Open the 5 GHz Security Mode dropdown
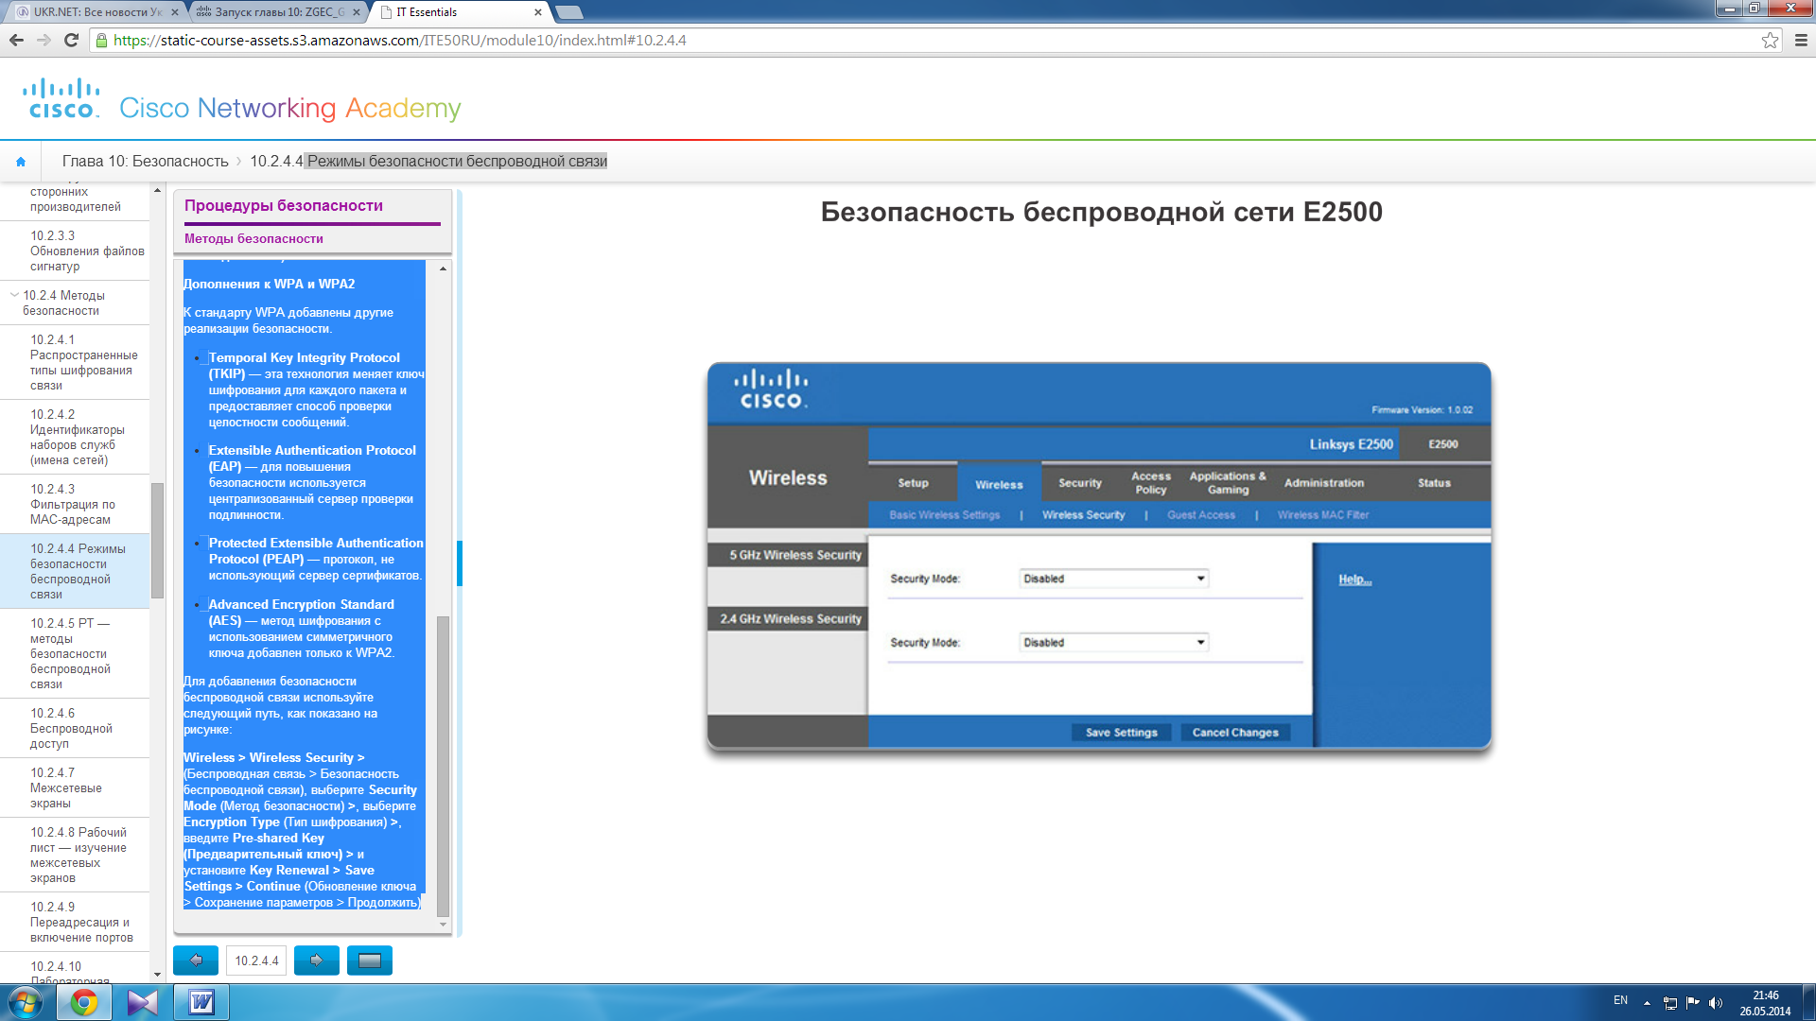This screenshot has width=1816, height=1021. [1113, 579]
